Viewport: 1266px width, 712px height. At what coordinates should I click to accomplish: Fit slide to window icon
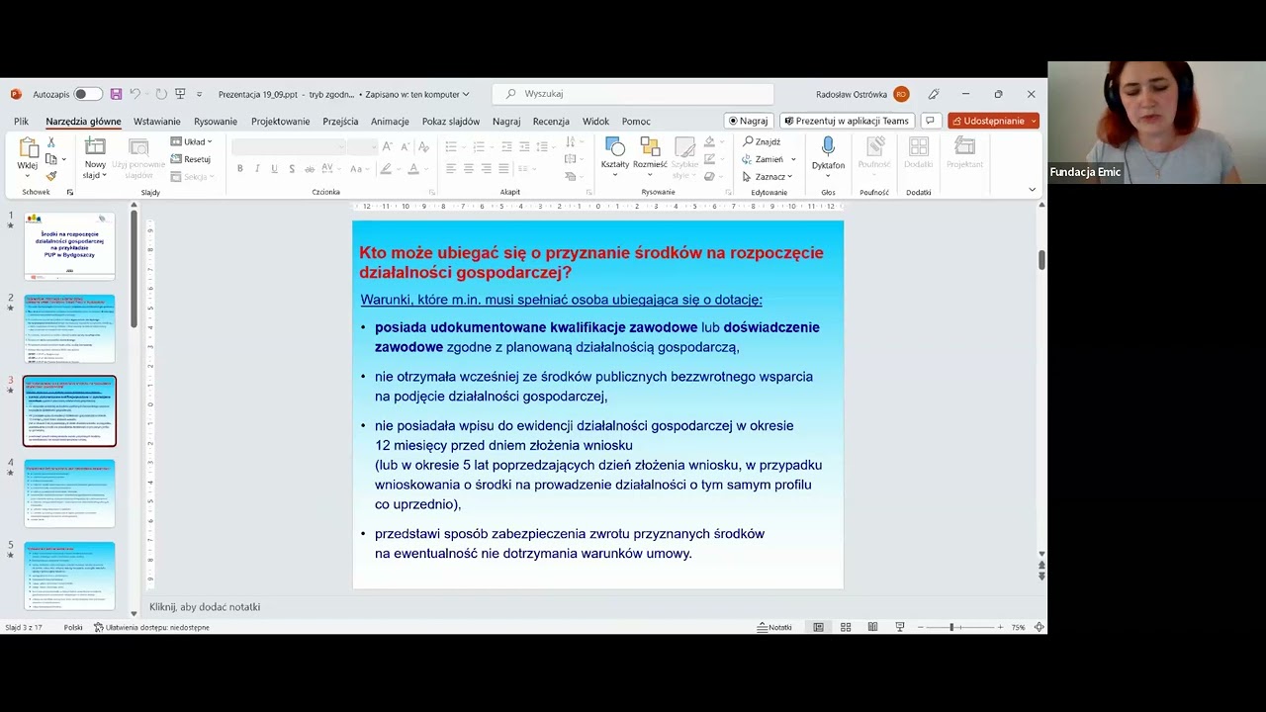point(1039,627)
